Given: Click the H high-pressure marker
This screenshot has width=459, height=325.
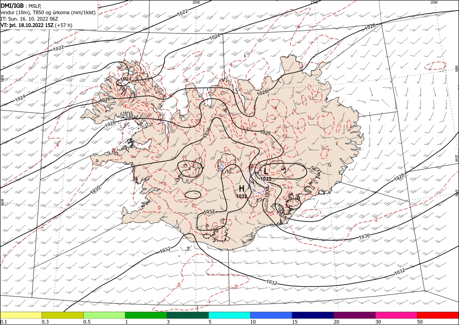Looking at the screenshot, I should coord(241,188).
